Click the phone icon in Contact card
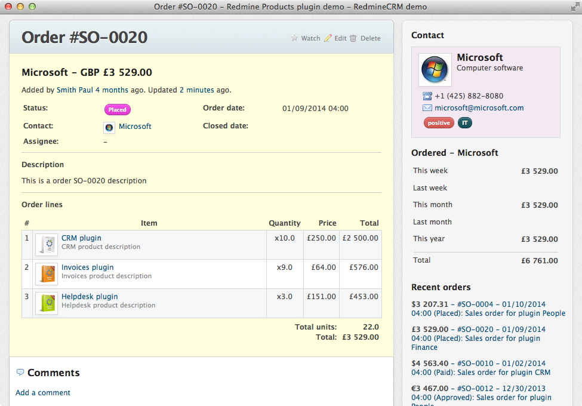This screenshot has width=582, height=406. 427,96
